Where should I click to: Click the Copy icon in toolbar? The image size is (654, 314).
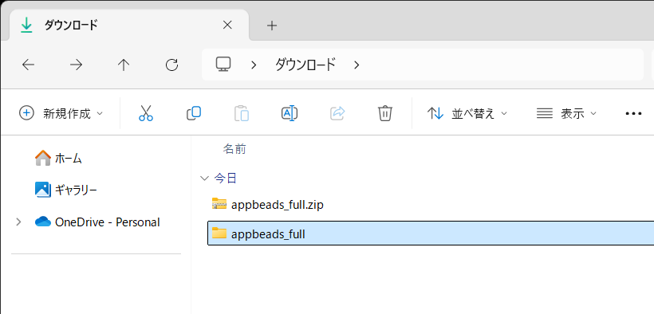coord(194,113)
